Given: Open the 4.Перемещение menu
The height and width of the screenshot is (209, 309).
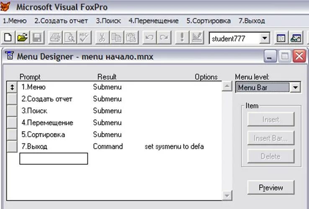Looking at the screenshot, I should click(x=154, y=21).
